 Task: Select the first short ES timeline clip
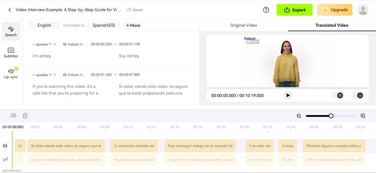coord(20,146)
